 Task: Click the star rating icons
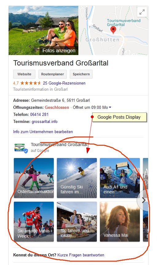[x=31, y=83]
